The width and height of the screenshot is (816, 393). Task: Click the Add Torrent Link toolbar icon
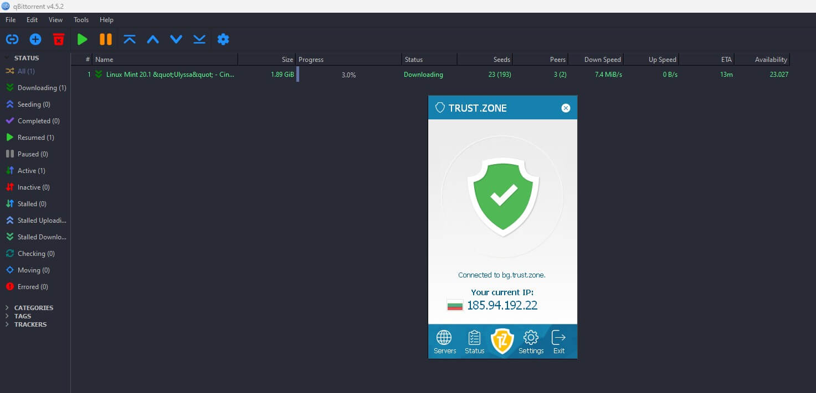click(x=12, y=39)
